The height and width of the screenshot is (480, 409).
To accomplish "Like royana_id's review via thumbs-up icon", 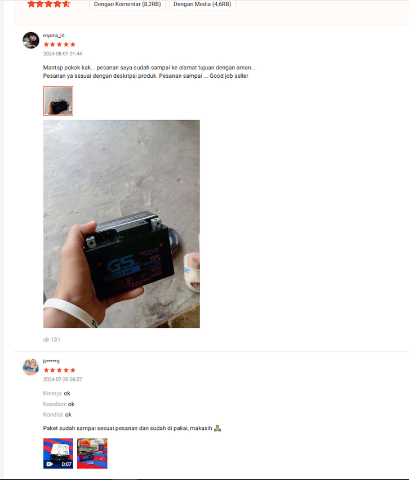I will point(46,339).
